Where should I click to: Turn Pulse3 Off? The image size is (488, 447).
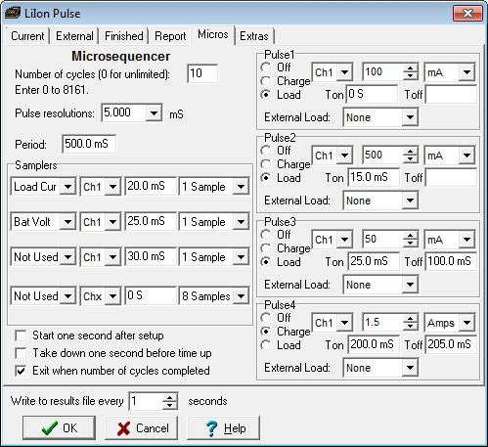266,235
